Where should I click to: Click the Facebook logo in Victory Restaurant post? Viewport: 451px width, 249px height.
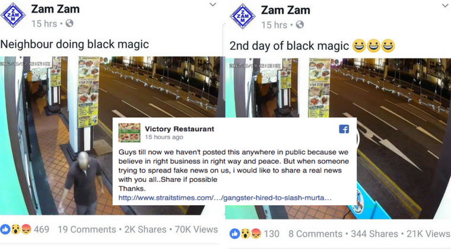(344, 129)
